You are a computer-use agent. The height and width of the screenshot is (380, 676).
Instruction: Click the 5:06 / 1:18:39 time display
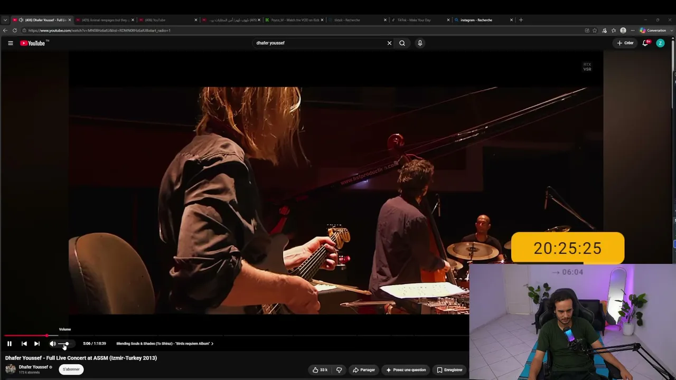(x=95, y=344)
